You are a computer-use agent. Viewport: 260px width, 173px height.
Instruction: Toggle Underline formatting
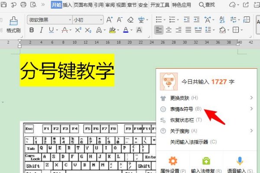pos(51,30)
